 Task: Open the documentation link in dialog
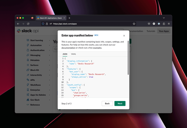[68, 48]
